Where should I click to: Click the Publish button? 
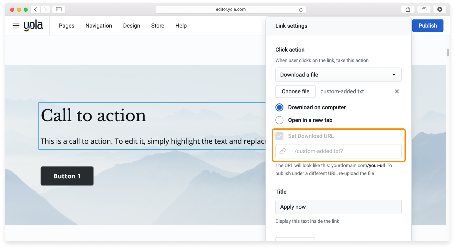pyautogui.click(x=427, y=26)
